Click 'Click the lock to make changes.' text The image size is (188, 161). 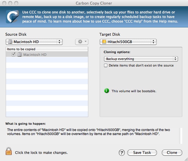pyautogui.click(x=41, y=153)
